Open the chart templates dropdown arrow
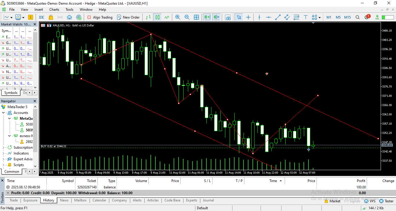Screen dimensions: 396x211 point(23,17)
